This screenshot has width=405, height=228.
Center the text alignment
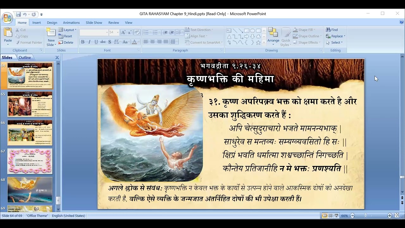153,42
